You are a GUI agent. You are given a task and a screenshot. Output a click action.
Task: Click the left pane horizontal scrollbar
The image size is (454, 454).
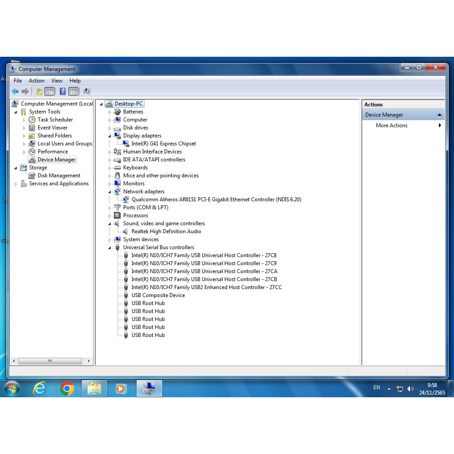point(50,361)
